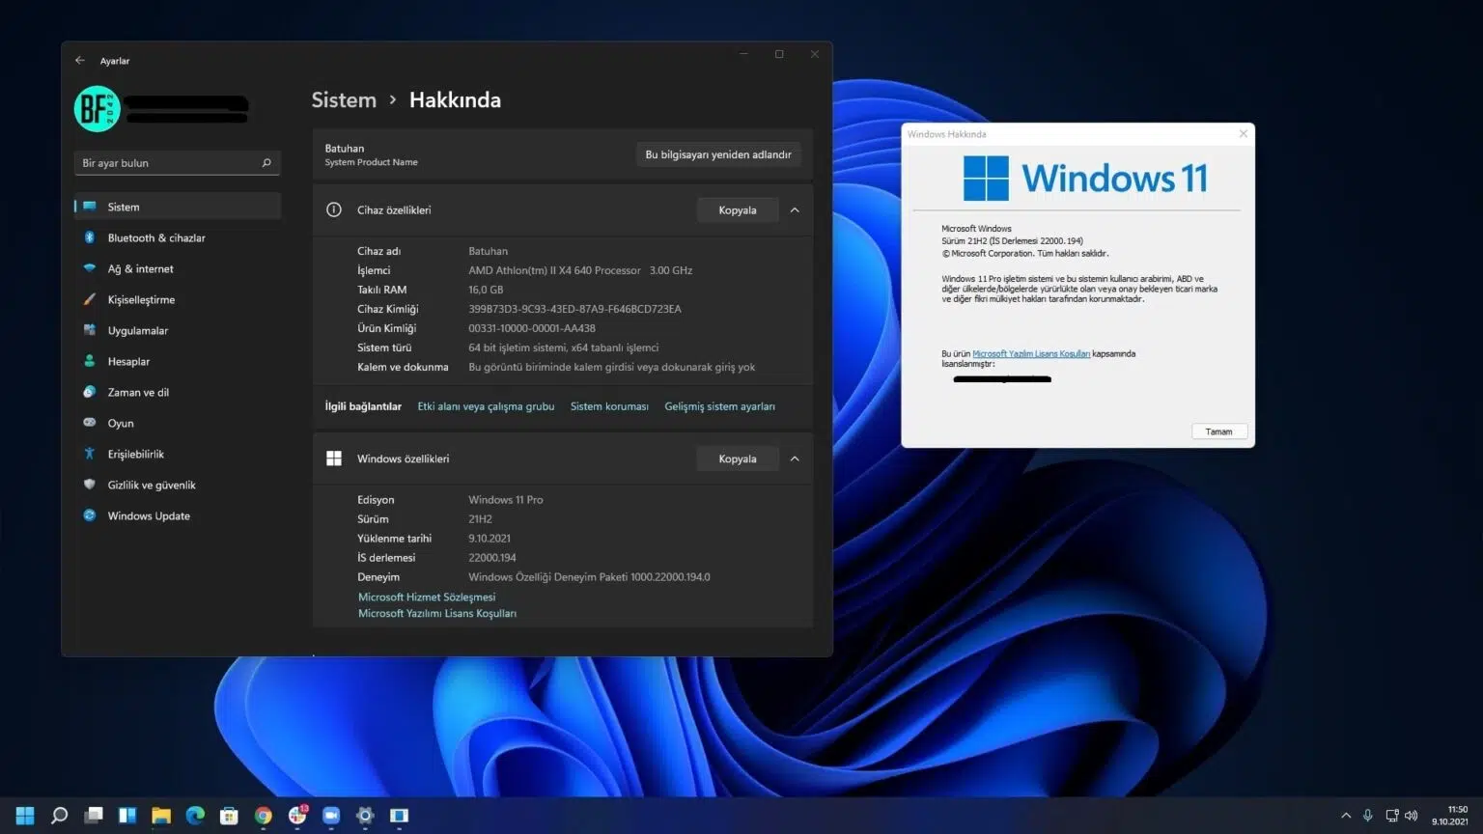Viewport: 1483px width, 834px height.
Task: Select Hesaplar in sidebar
Action: pos(177,361)
